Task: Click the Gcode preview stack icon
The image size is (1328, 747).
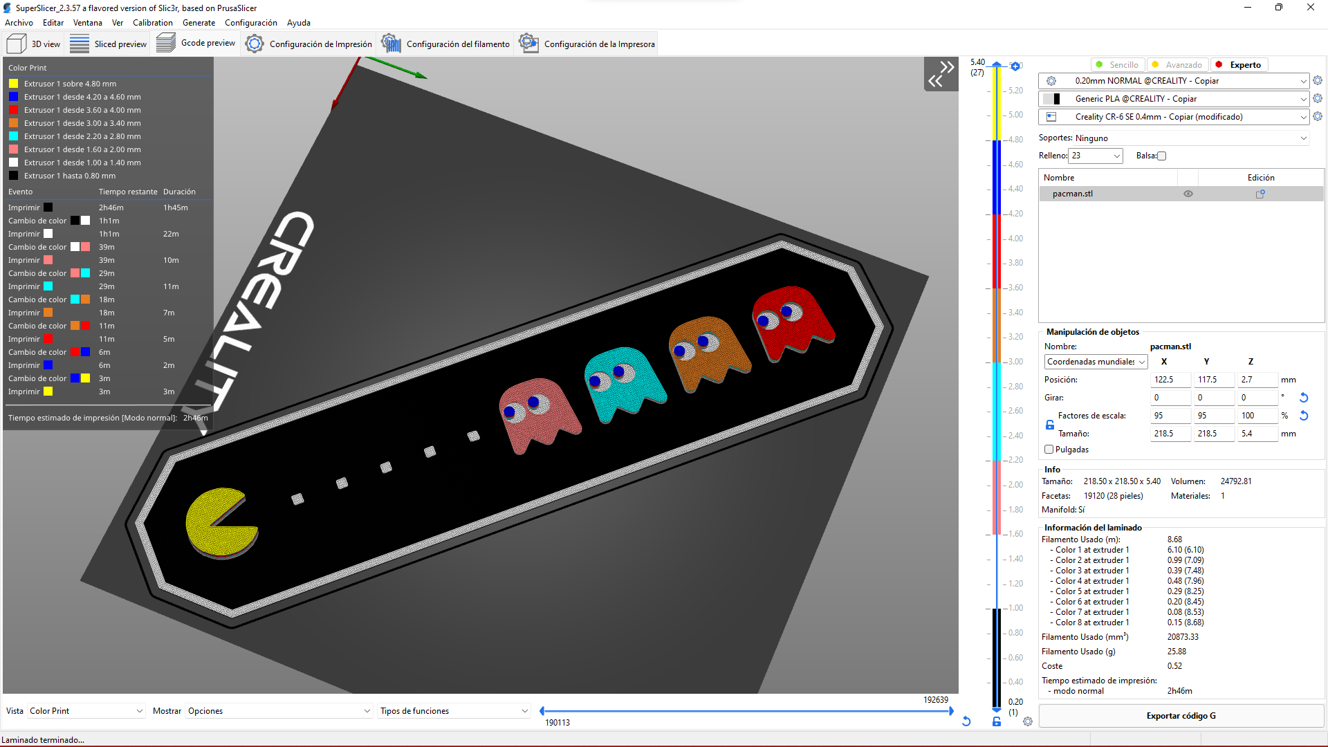Action: (x=166, y=44)
